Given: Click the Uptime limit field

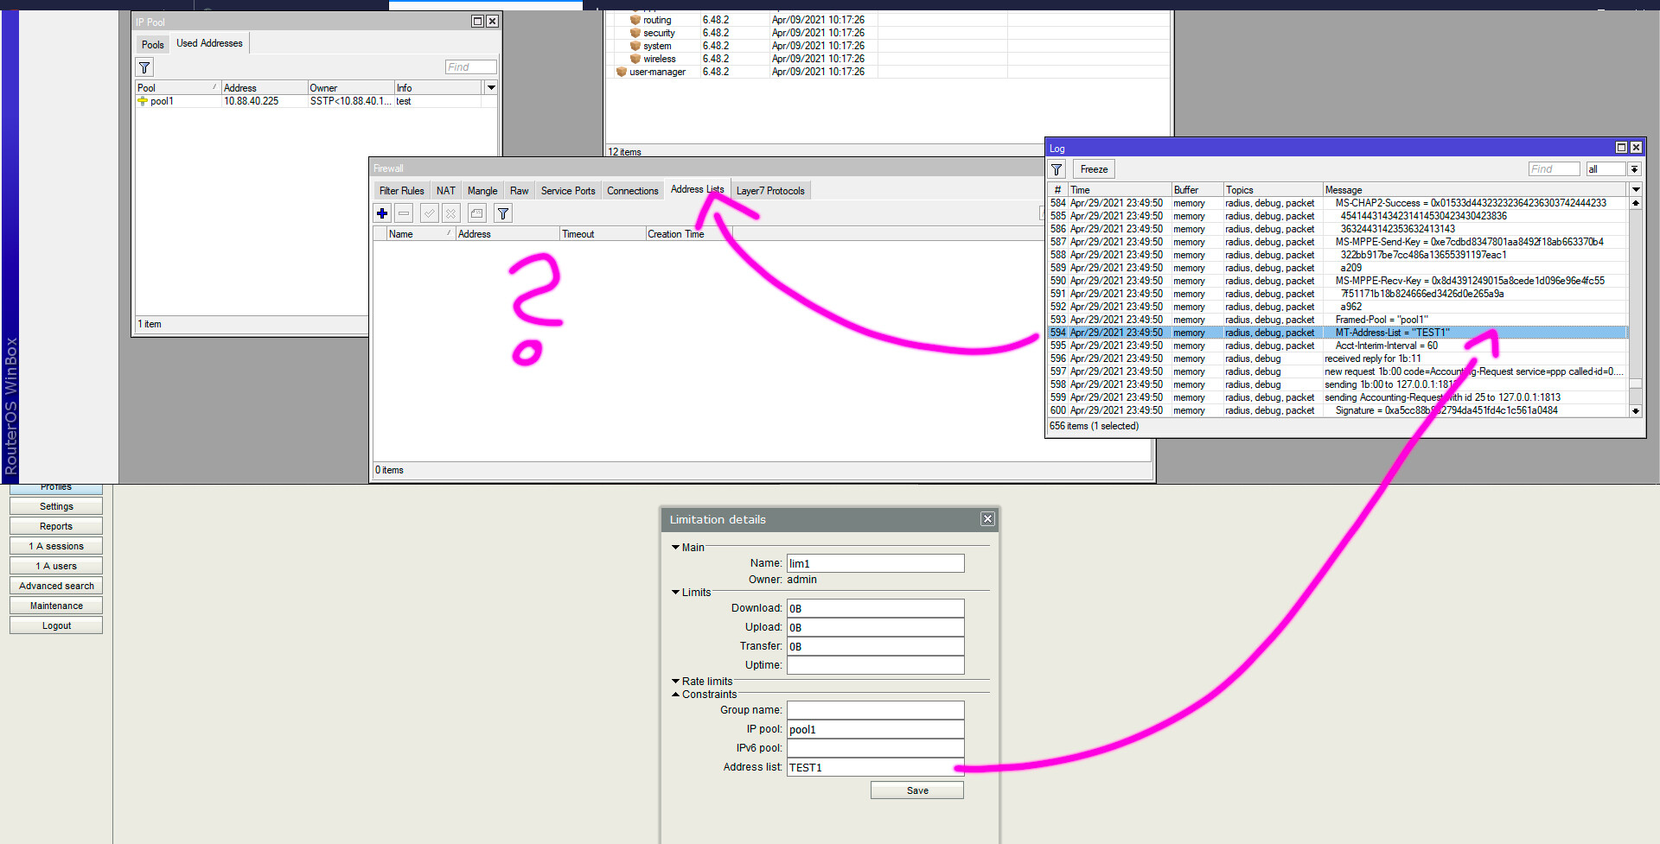Looking at the screenshot, I should (x=875, y=665).
